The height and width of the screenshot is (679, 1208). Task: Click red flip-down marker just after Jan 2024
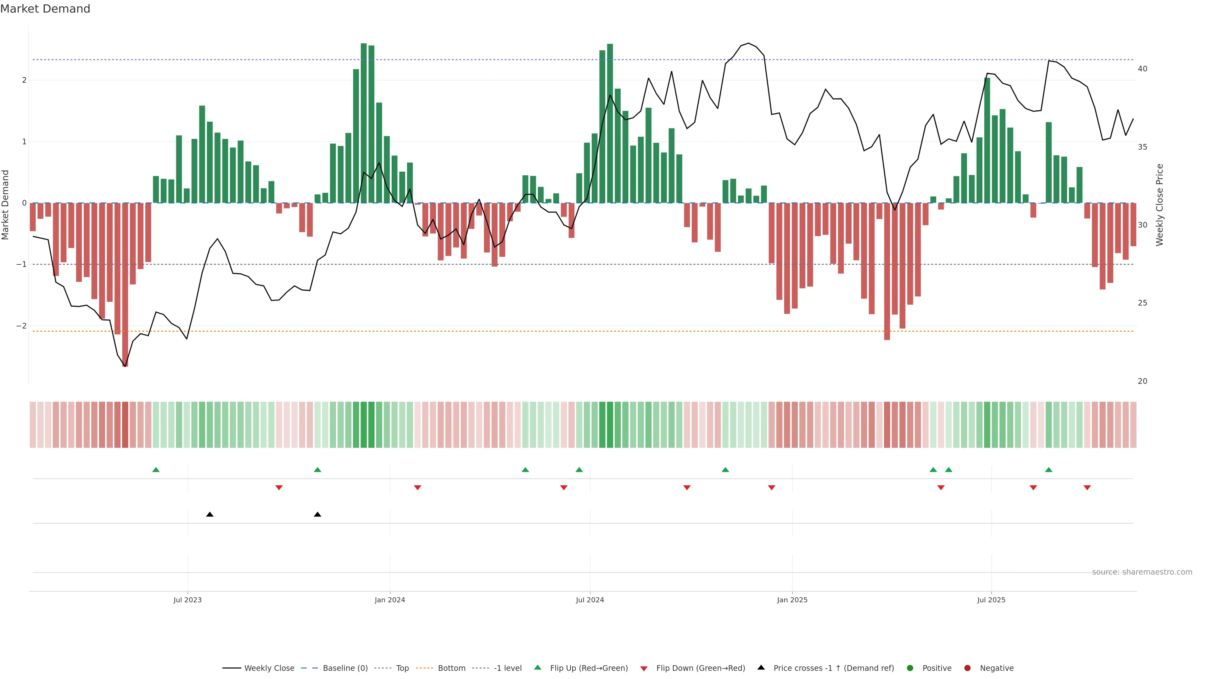[x=417, y=488]
